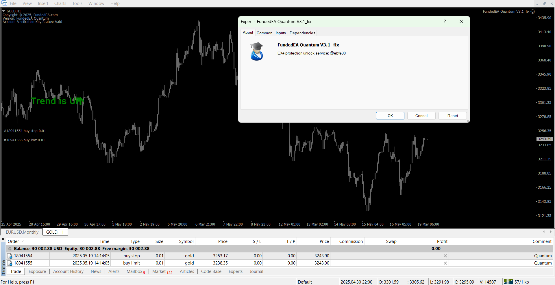Viewport: 555px width, 285px height.
Task: Close the Expert dialog with X
Action: 461,22
